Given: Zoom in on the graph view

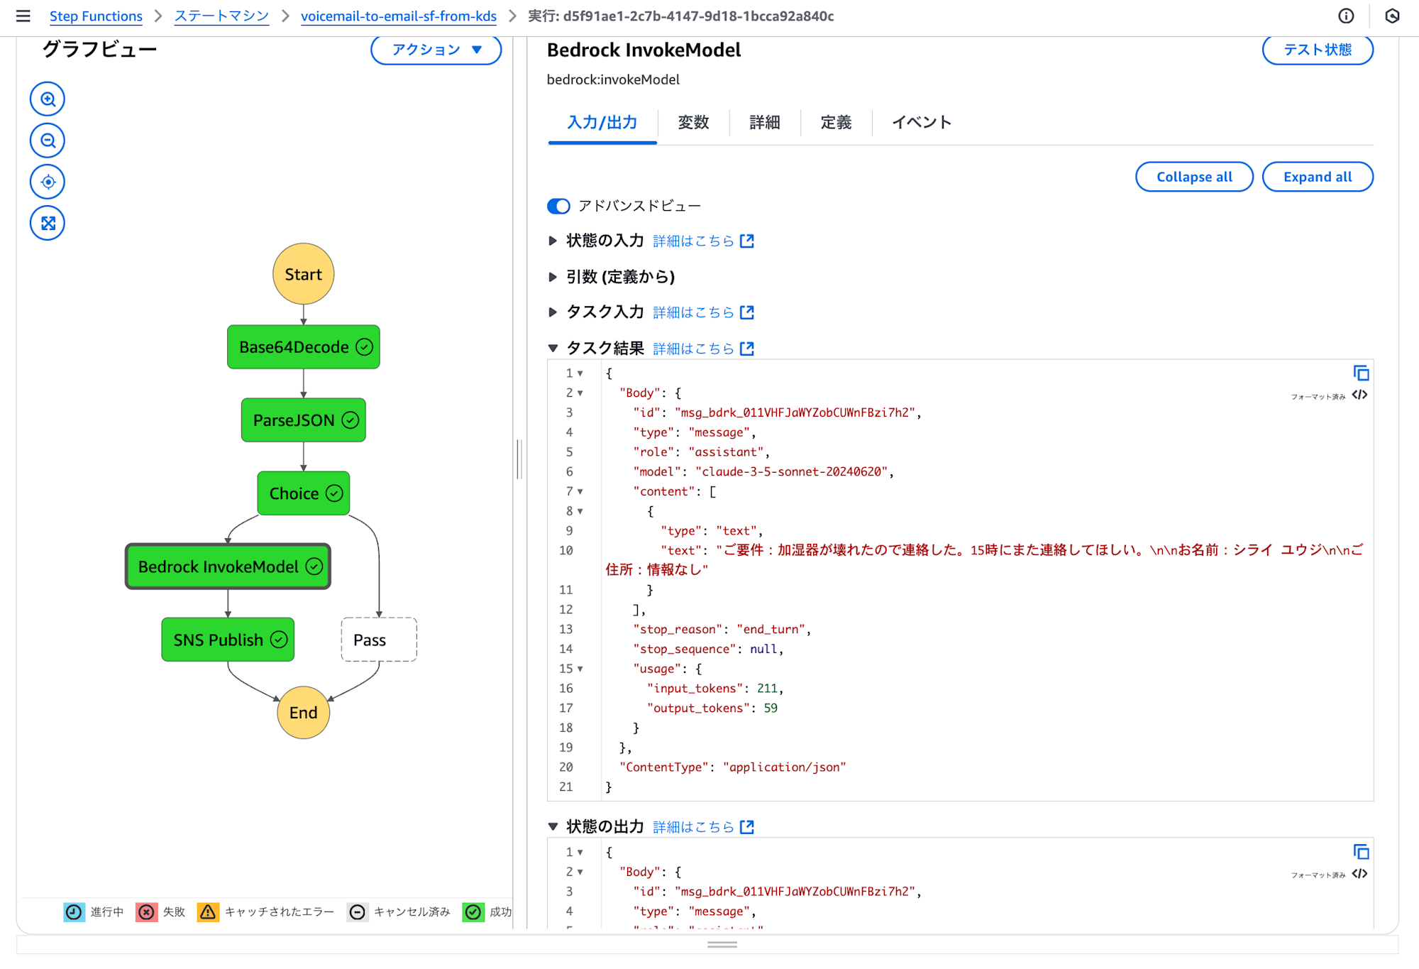Looking at the screenshot, I should click(48, 99).
